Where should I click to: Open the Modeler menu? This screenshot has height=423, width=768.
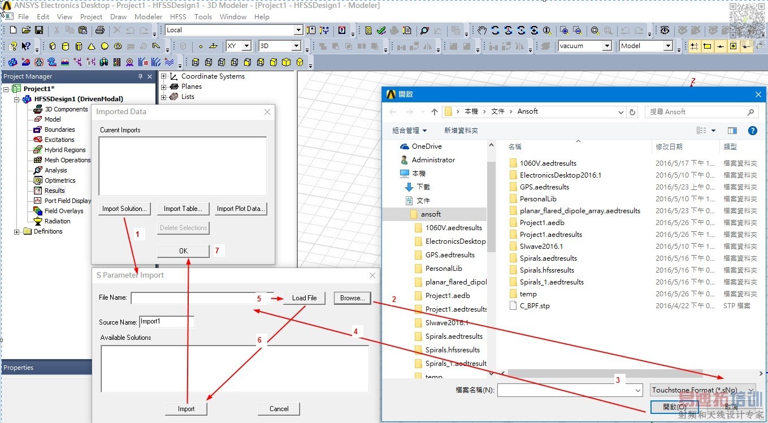click(148, 16)
